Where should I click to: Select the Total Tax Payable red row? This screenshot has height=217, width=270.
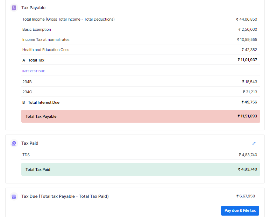140,116
